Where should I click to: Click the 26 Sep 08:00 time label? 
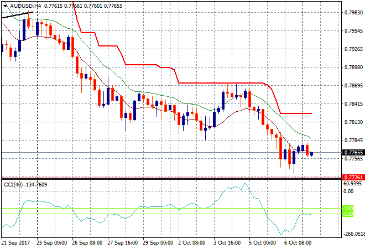pyautogui.click(x=87, y=243)
